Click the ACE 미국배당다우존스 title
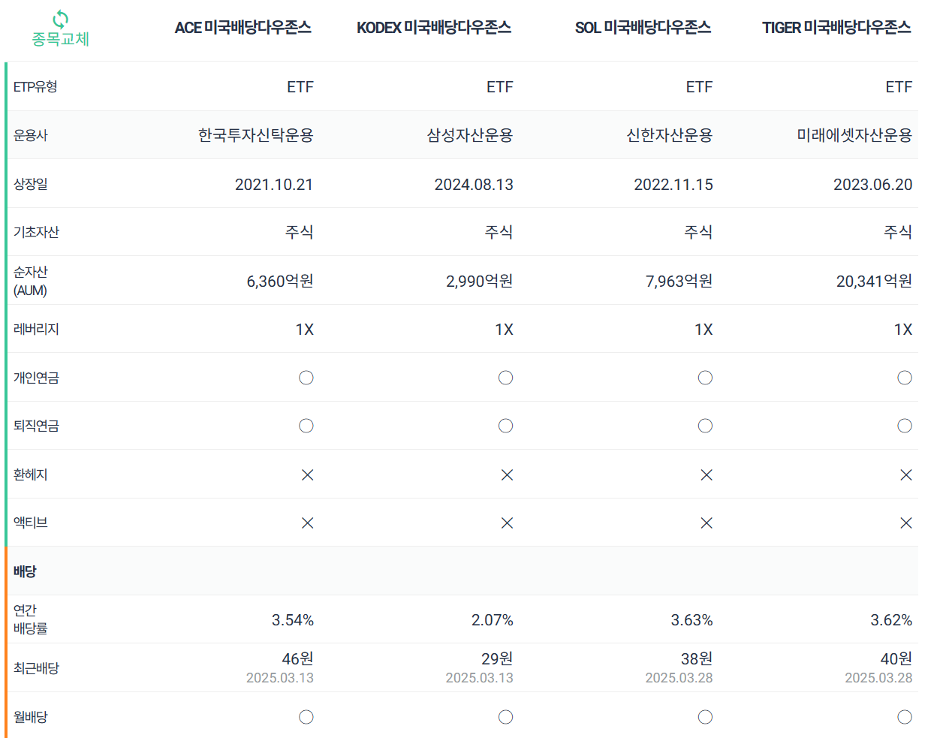 pos(244,27)
